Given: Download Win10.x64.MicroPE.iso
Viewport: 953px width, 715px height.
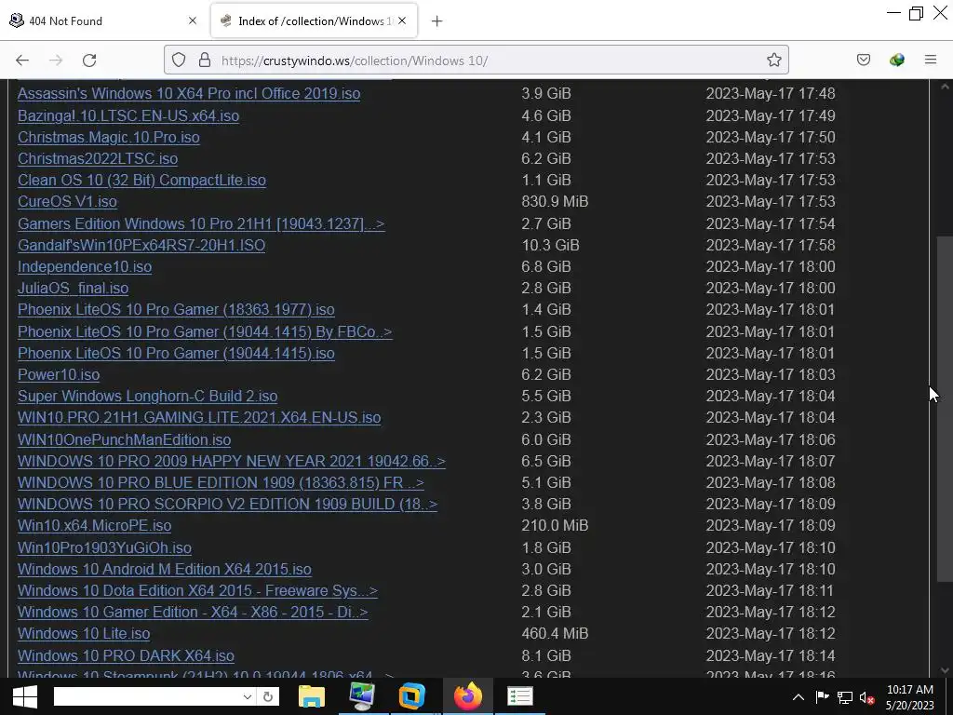Looking at the screenshot, I should [94, 525].
